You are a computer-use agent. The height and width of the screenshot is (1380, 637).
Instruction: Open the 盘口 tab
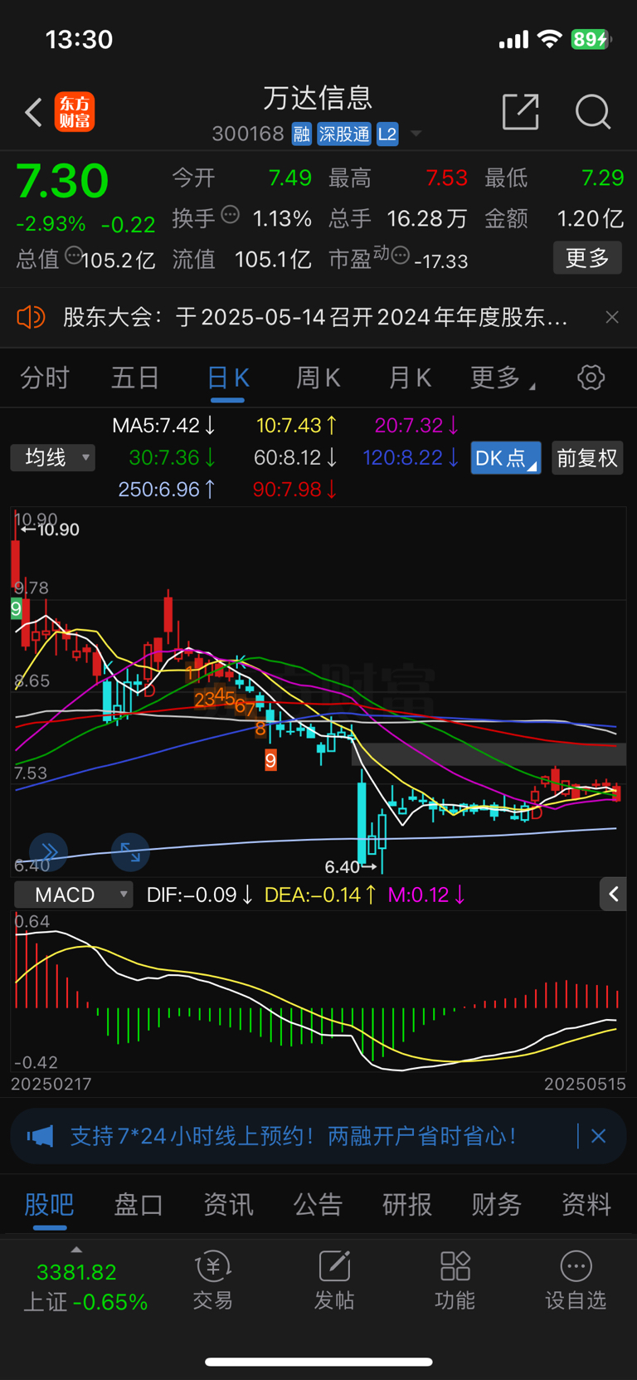click(x=139, y=1204)
